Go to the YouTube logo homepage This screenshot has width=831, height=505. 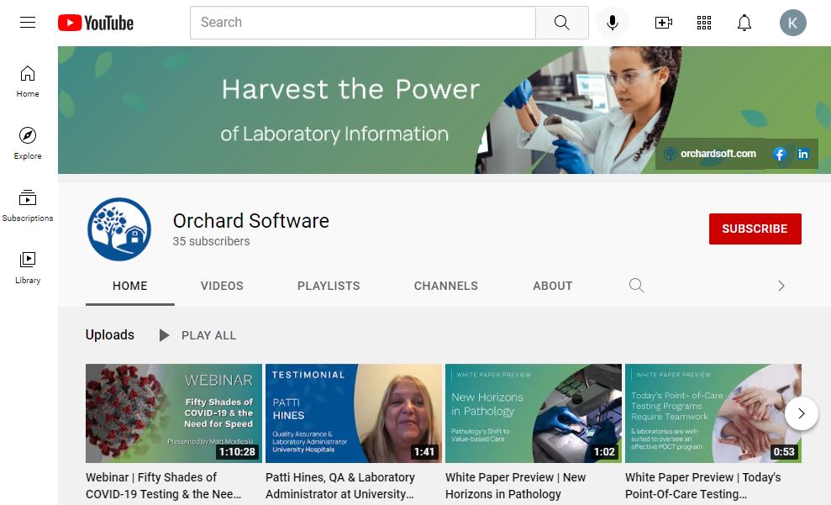tap(96, 23)
